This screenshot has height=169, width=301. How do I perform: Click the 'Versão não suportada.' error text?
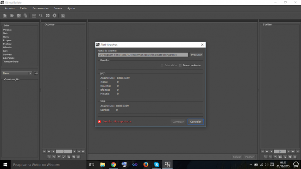[118, 122]
